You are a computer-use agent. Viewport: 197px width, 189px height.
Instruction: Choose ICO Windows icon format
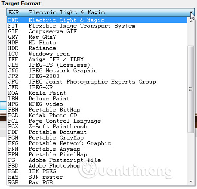point(97,54)
